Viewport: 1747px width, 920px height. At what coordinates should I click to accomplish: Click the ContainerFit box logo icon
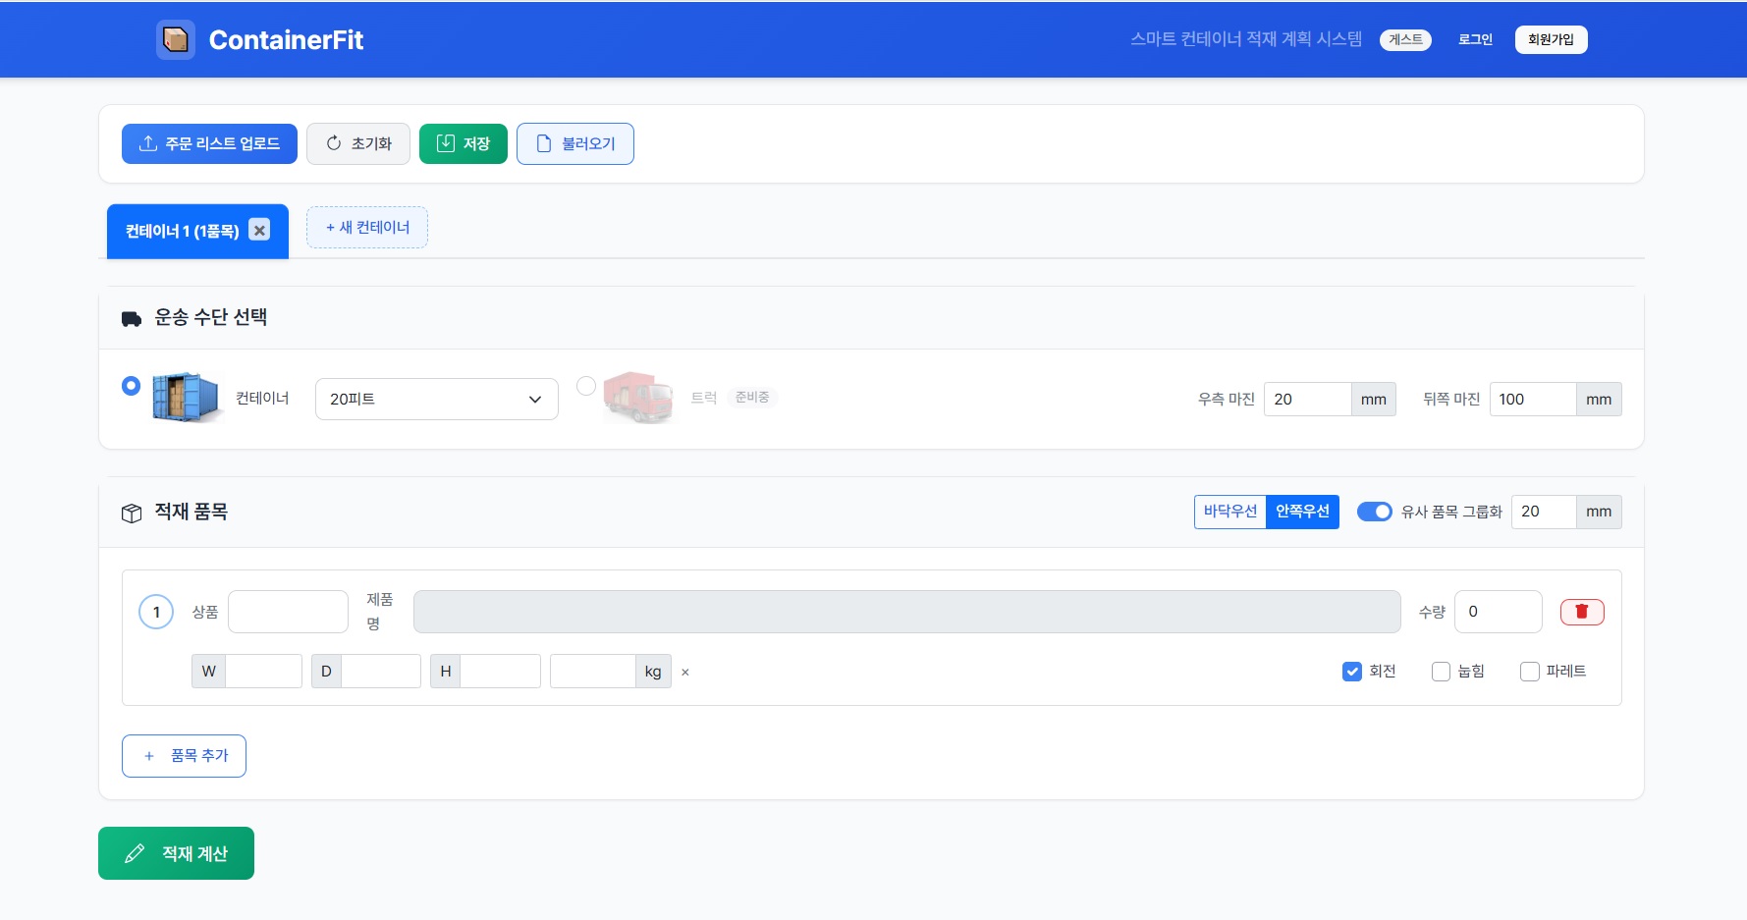click(x=176, y=39)
